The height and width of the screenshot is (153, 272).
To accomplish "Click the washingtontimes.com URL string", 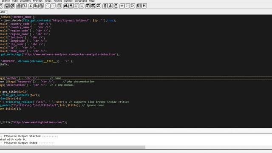I will 39,122.
